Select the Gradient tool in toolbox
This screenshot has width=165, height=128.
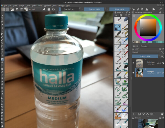pyautogui.click(x=2, y=69)
